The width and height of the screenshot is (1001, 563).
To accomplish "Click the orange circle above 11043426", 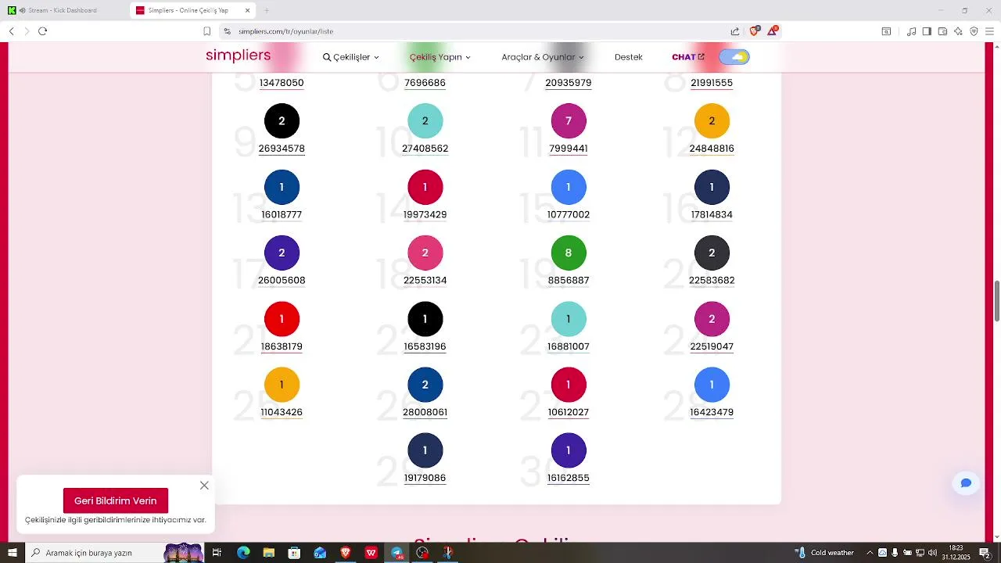I will [282, 385].
